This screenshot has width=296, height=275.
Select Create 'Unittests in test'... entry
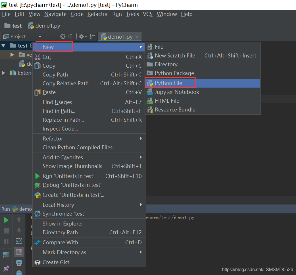tap(89, 195)
